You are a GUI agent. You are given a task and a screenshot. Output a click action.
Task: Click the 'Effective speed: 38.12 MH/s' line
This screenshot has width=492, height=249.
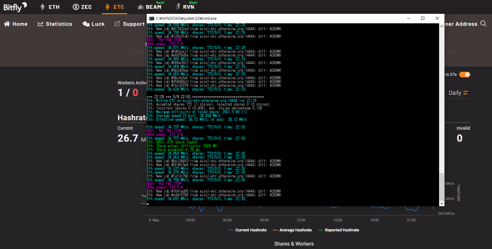[x=197, y=120]
